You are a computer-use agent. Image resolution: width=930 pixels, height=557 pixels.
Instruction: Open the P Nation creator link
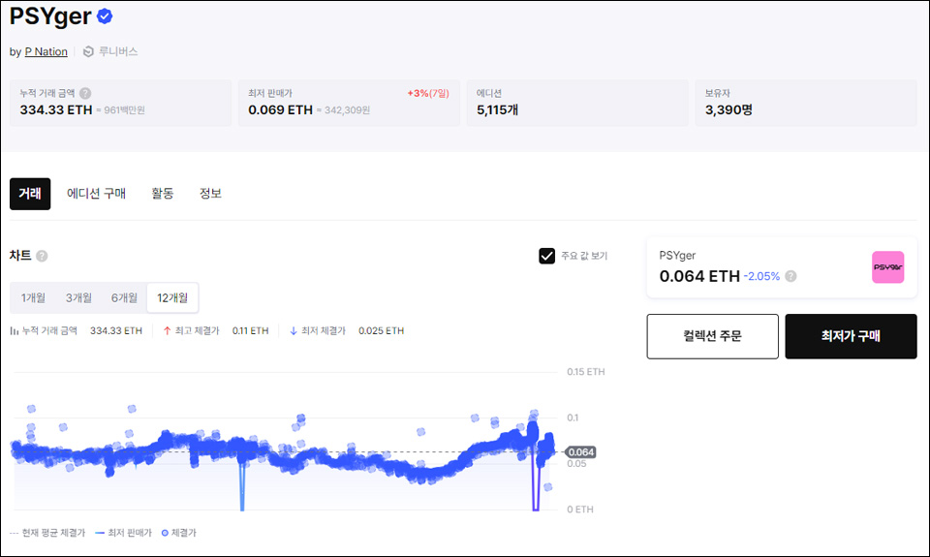[x=46, y=51]
